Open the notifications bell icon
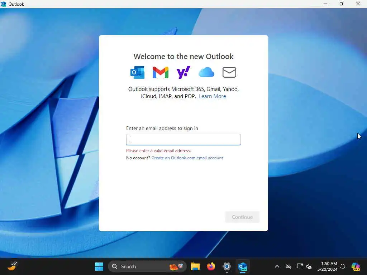 pos(343,266)
